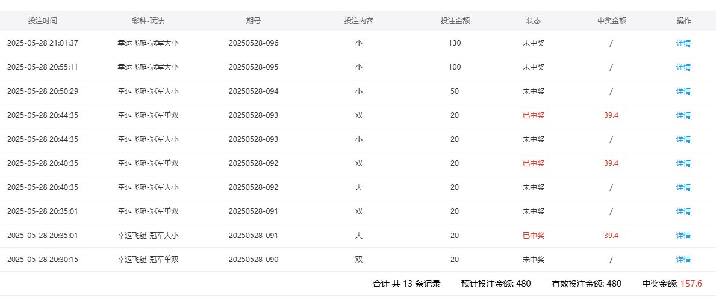The width and height of the screenshot is (716, 298).
Task: Click the 中奖金额 column header
Action: tap(611, 20)
